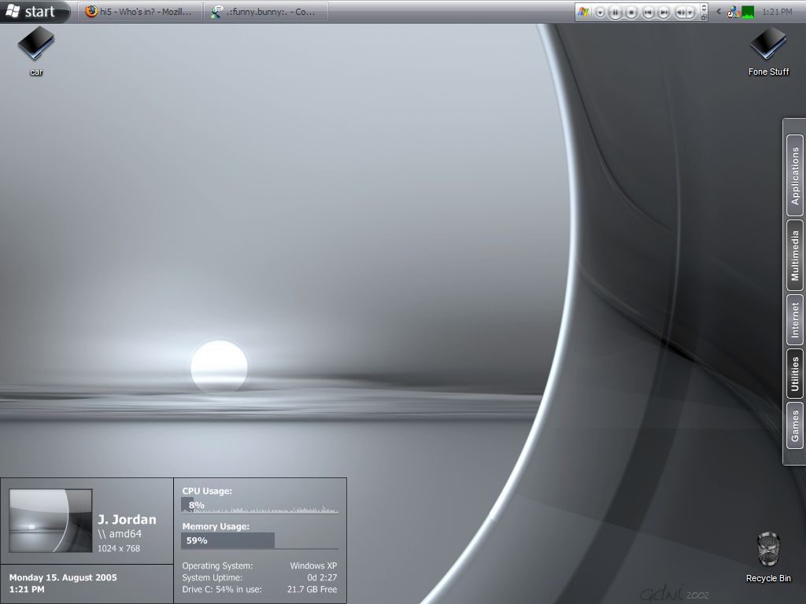Open the Applications sidebar tab
This screenshot has width=806, height=604.
tap(795, 175)
